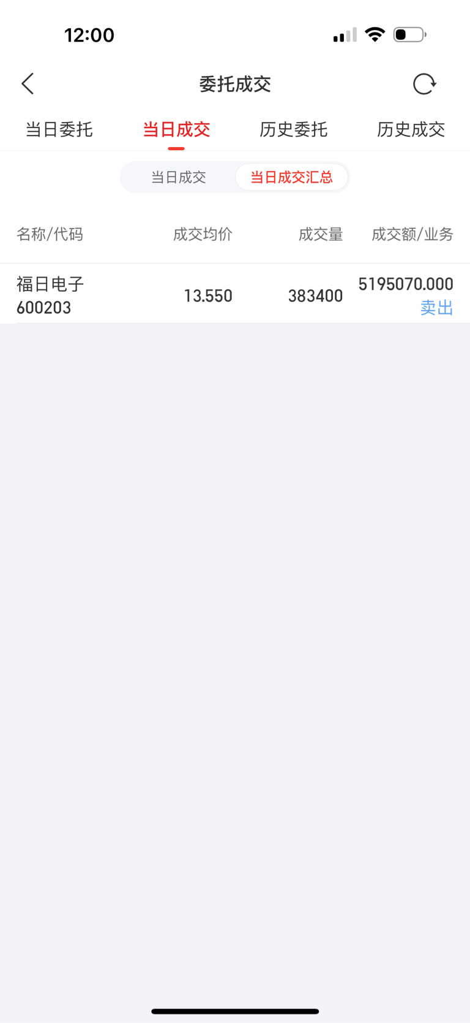Tap the home indicator bar at bottom
The height and width of the screenshot is (1023, 470).
click(235, 1011)
